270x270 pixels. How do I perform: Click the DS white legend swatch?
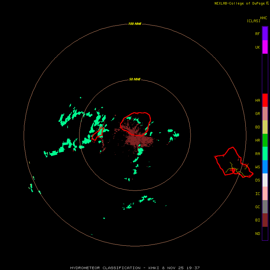265,180
